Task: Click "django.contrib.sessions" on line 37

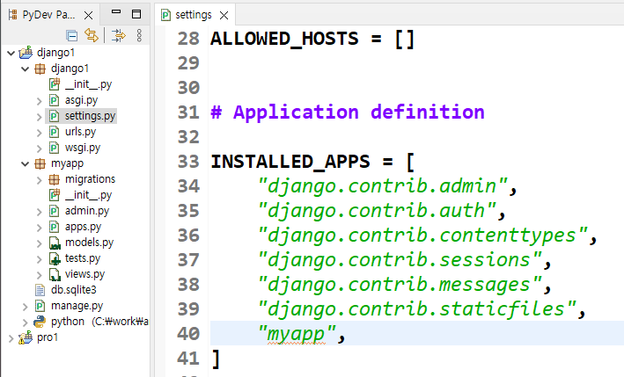Action: [x=400, y=260]
